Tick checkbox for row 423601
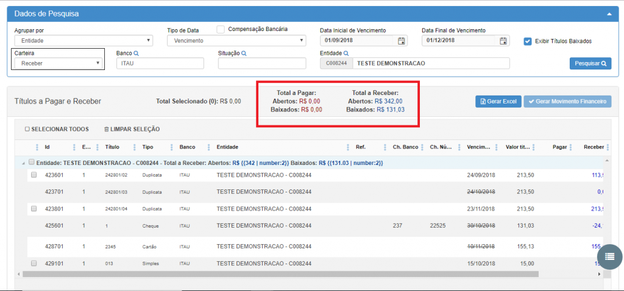This screenshot has width=624, height=291. (x=34, y=175)
